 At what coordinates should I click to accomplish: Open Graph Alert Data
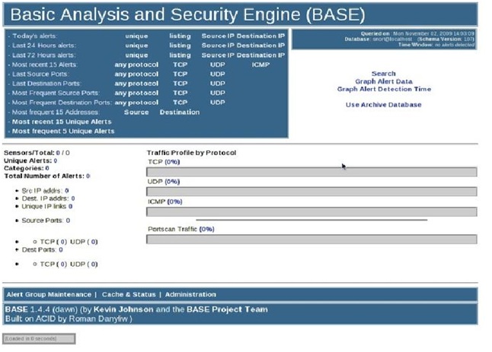(x=384, y=81)
